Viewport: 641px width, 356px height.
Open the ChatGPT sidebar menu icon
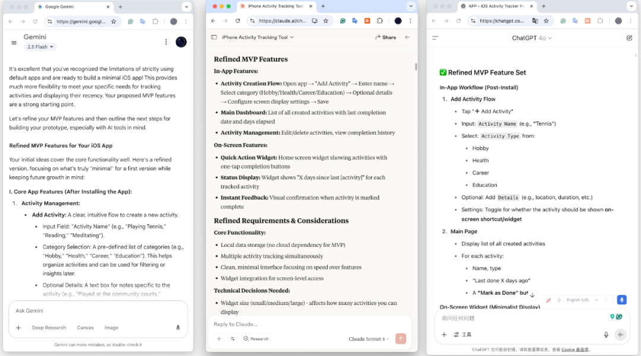click(x=435, y=38)
